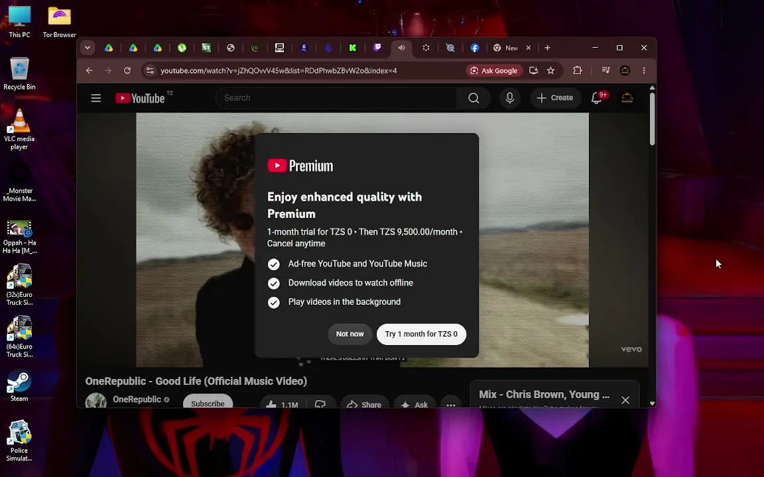Image resolution: width=764 pixels, height=477 pixels.
Task: Switch to the Facebook tab
Action: (x=475, y=48)
